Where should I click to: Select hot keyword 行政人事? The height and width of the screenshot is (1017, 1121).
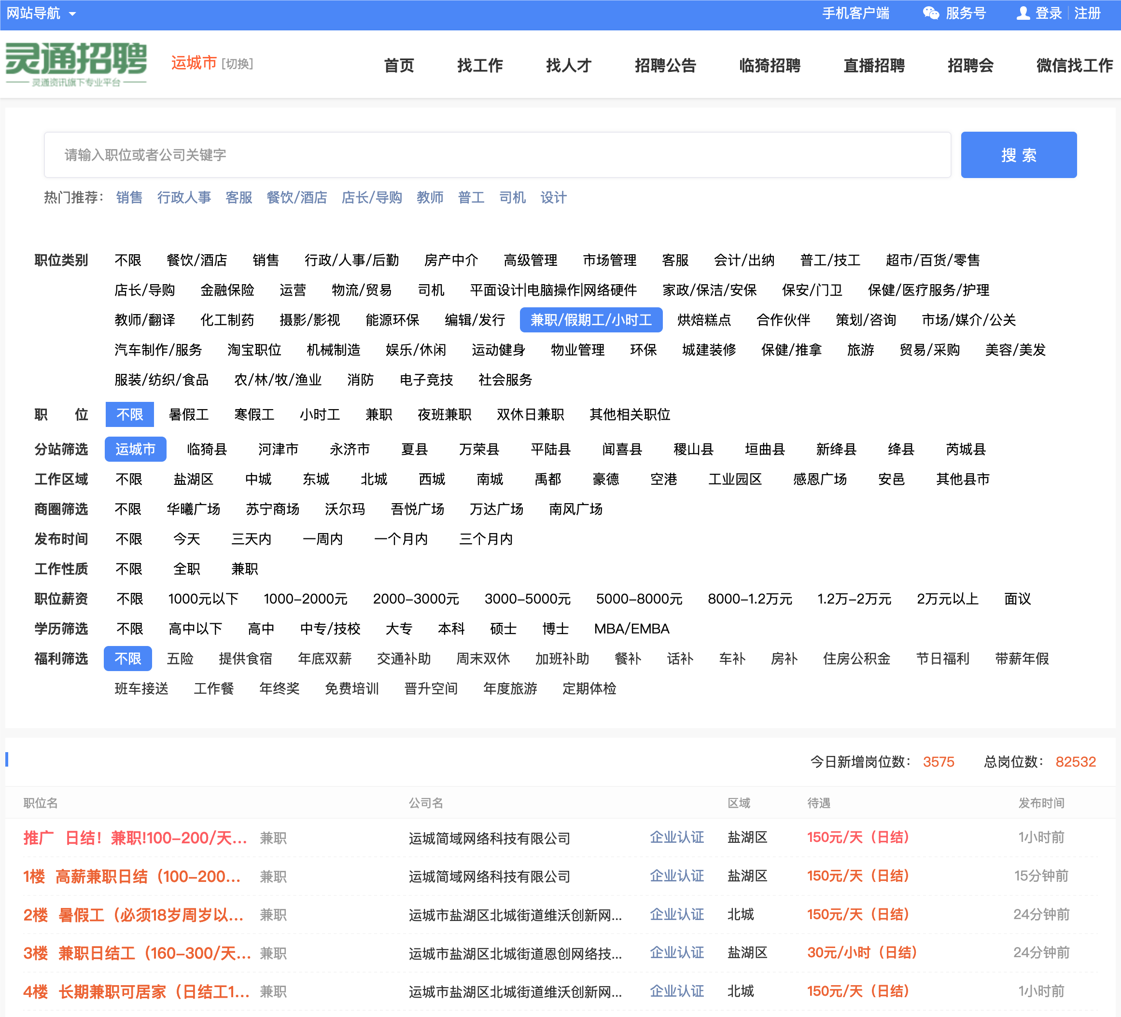click(x=184, y=197)
